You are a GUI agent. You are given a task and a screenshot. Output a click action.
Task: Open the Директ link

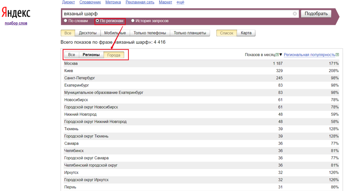pyautogui.click(x=68, y=2)
